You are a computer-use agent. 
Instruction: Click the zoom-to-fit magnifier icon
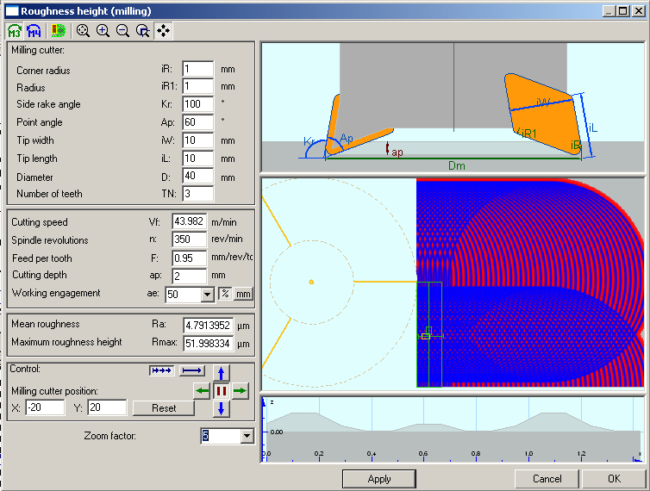pyautogui.click(x=83, y=31)
